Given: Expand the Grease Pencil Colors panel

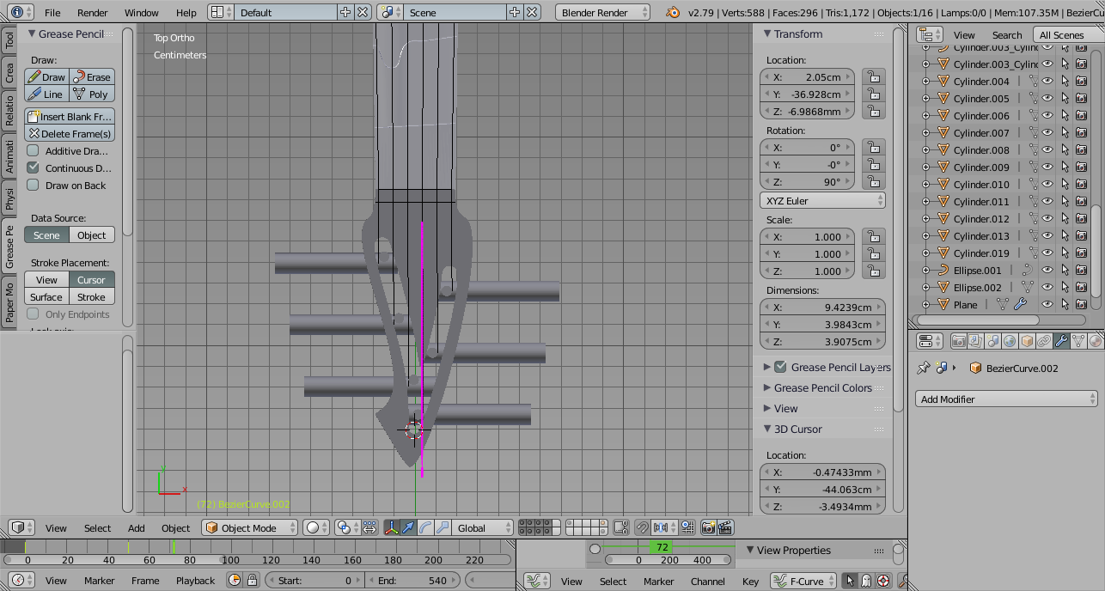Looking at the screenshot, I should pos(823,387).
